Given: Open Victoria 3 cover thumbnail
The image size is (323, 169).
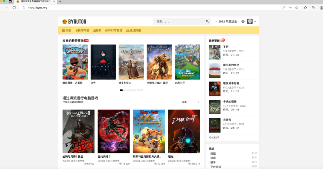Looking at the screenshot, I should pos(131,62).
